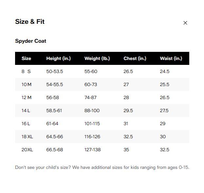Select the 12 M size row label
The image size is (204, 193).
(x=27, y=97)
